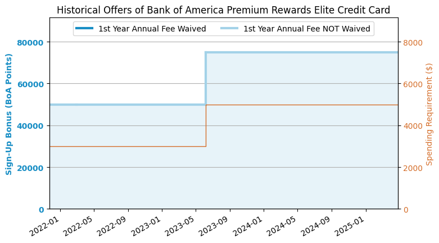
Task: Click the 50000-point bonus line segment
Action: [128, 105]
